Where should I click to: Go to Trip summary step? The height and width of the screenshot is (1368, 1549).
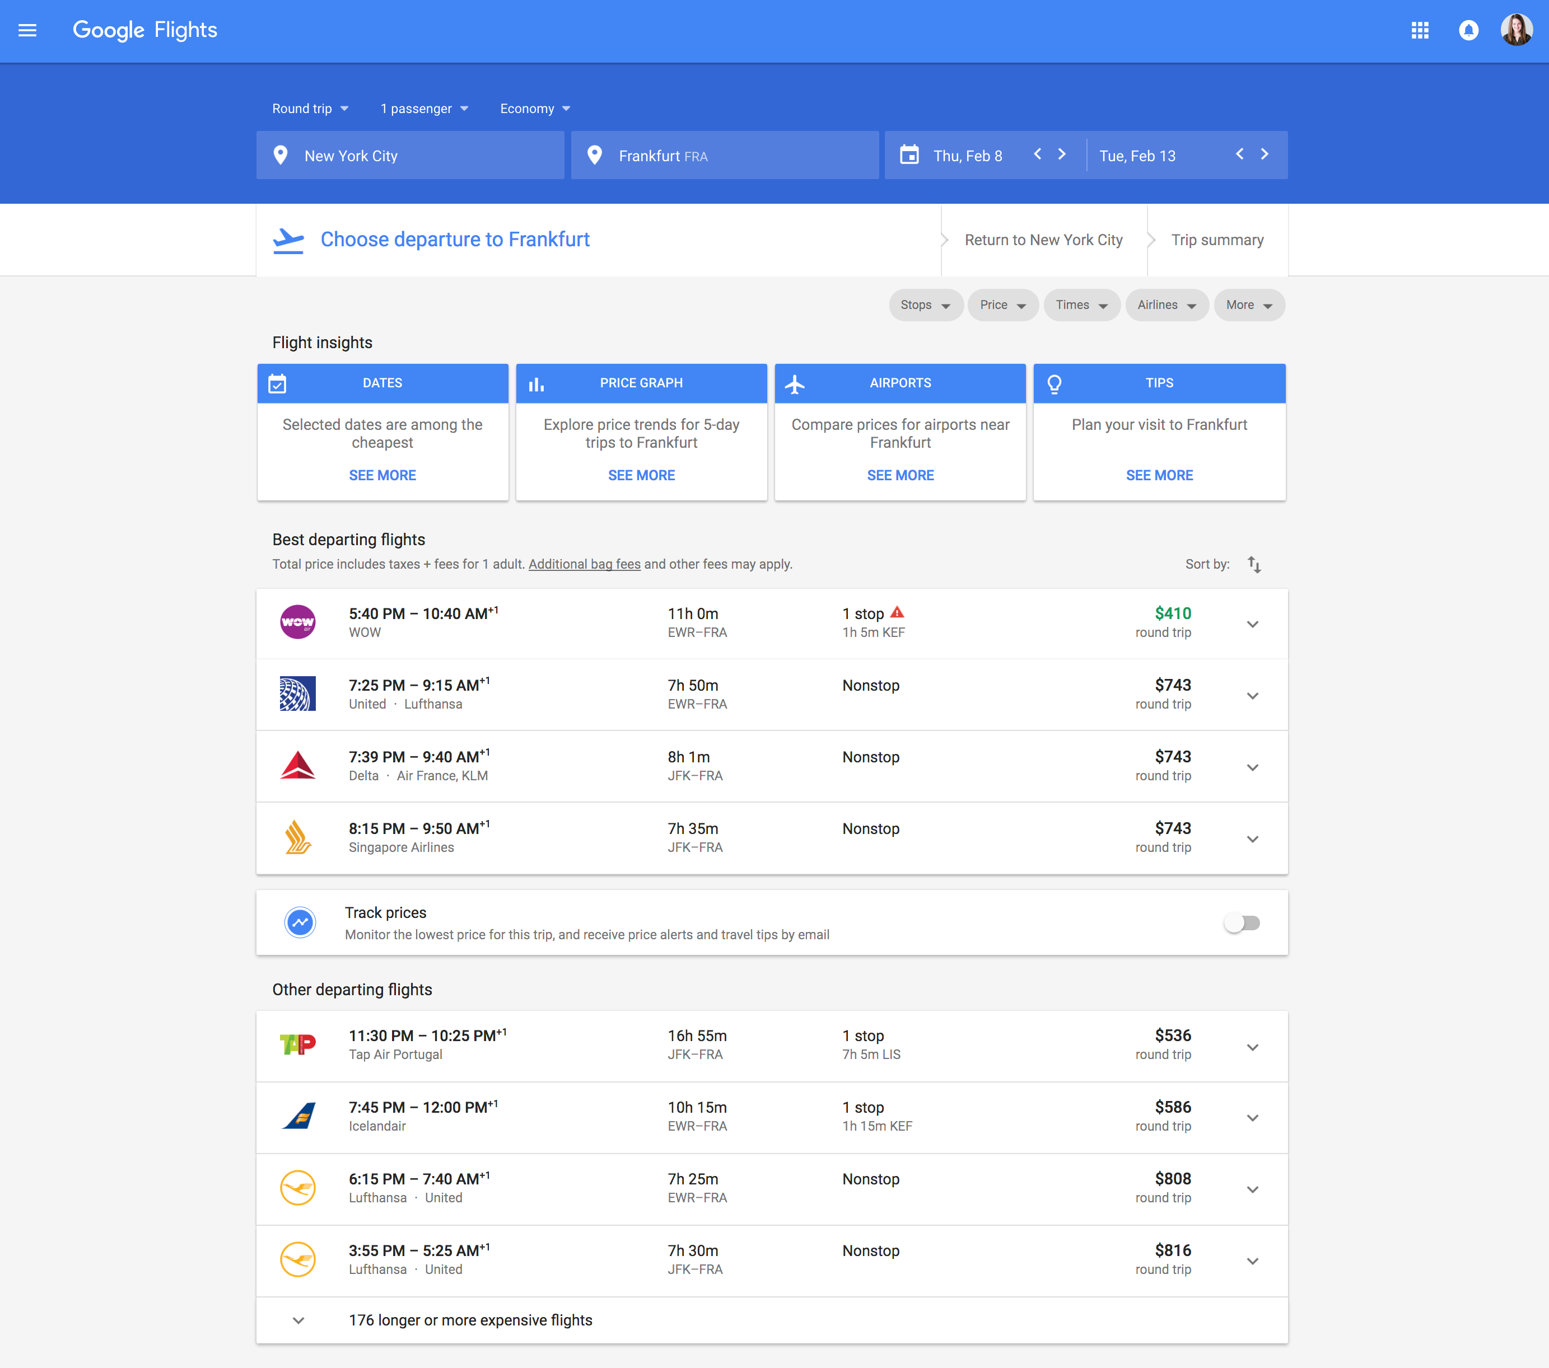(x=1216, y=240)
